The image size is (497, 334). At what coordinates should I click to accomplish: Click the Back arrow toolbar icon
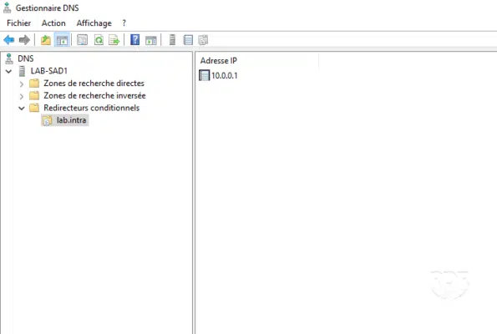9,40
